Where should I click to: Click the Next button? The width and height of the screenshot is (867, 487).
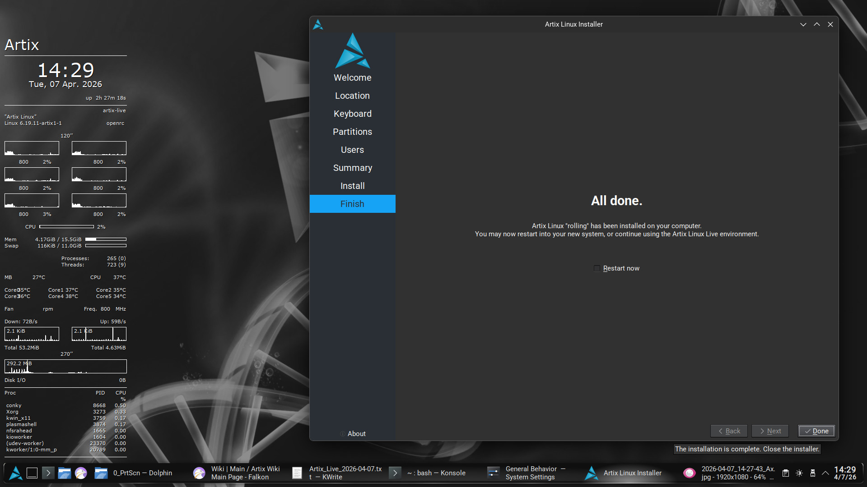click(770, 431)
